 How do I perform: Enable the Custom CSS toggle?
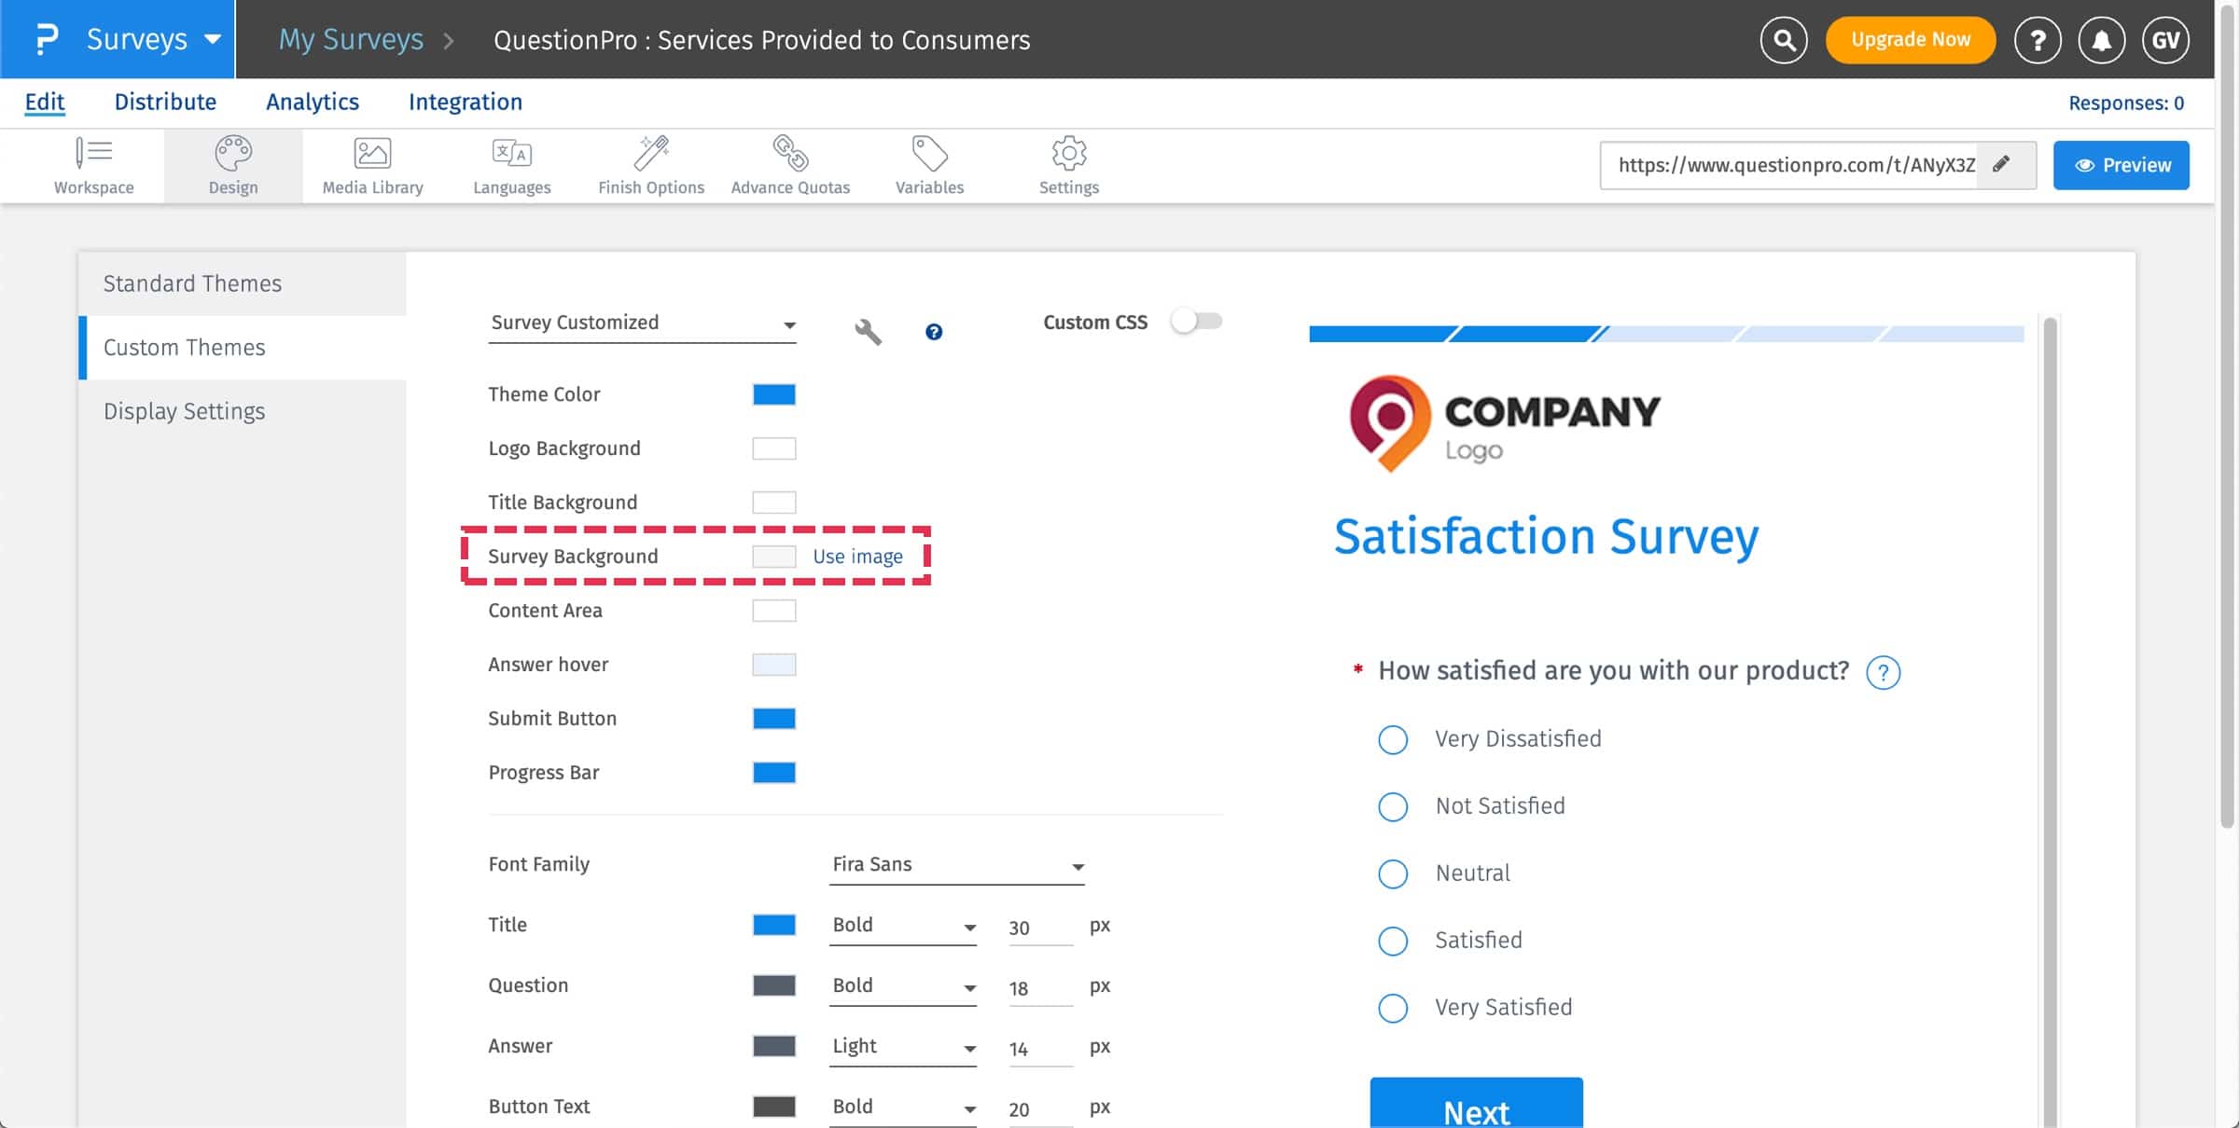click(1197, 321)
